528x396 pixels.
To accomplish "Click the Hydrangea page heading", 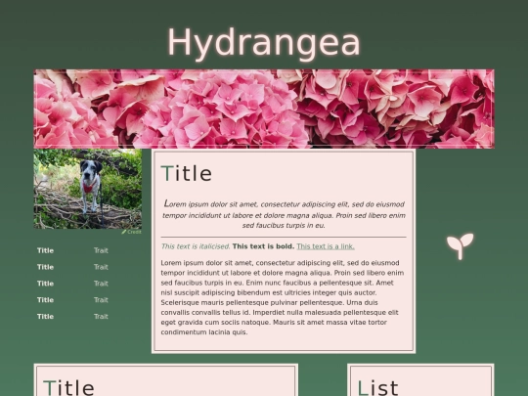I will click(264, 43).
